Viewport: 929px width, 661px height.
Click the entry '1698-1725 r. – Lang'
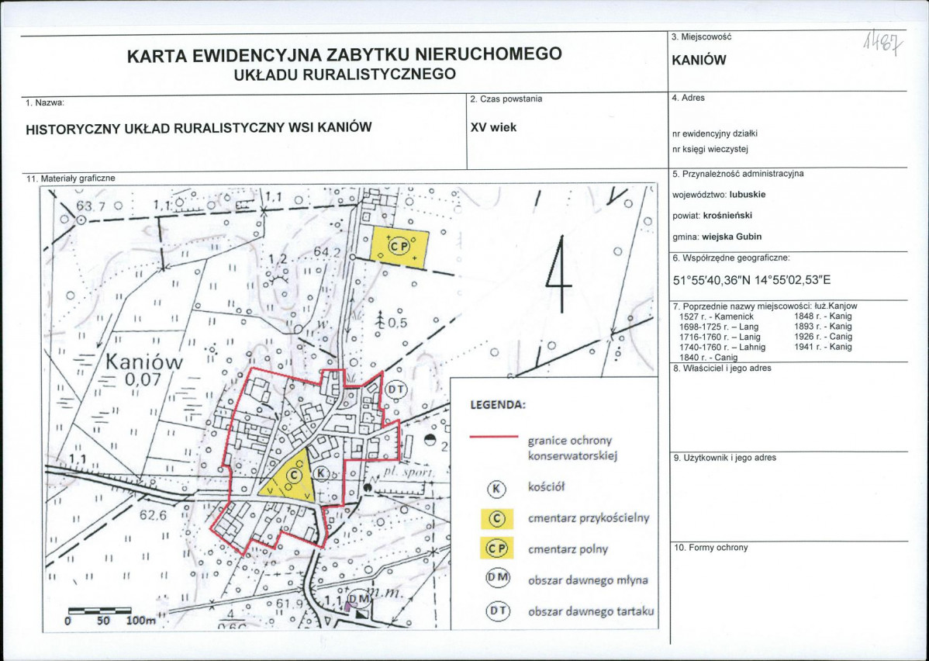[719, 327]
